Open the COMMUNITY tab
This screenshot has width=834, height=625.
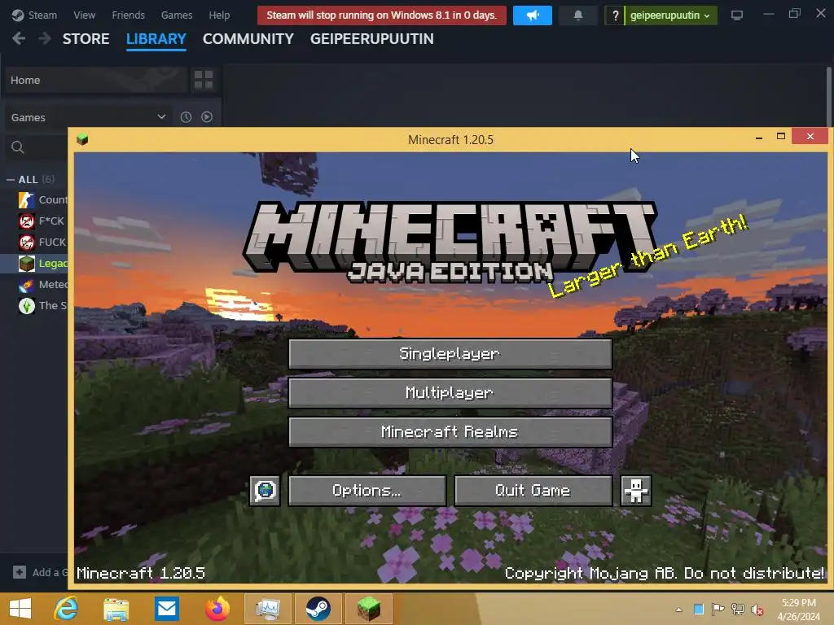click(248, 39)
